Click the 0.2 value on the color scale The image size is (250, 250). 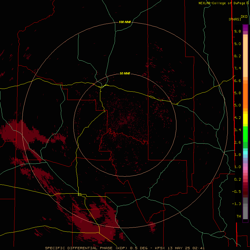[x=237, y=179]
